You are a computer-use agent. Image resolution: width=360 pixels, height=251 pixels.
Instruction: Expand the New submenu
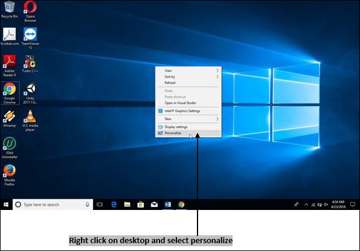[188, 119]
